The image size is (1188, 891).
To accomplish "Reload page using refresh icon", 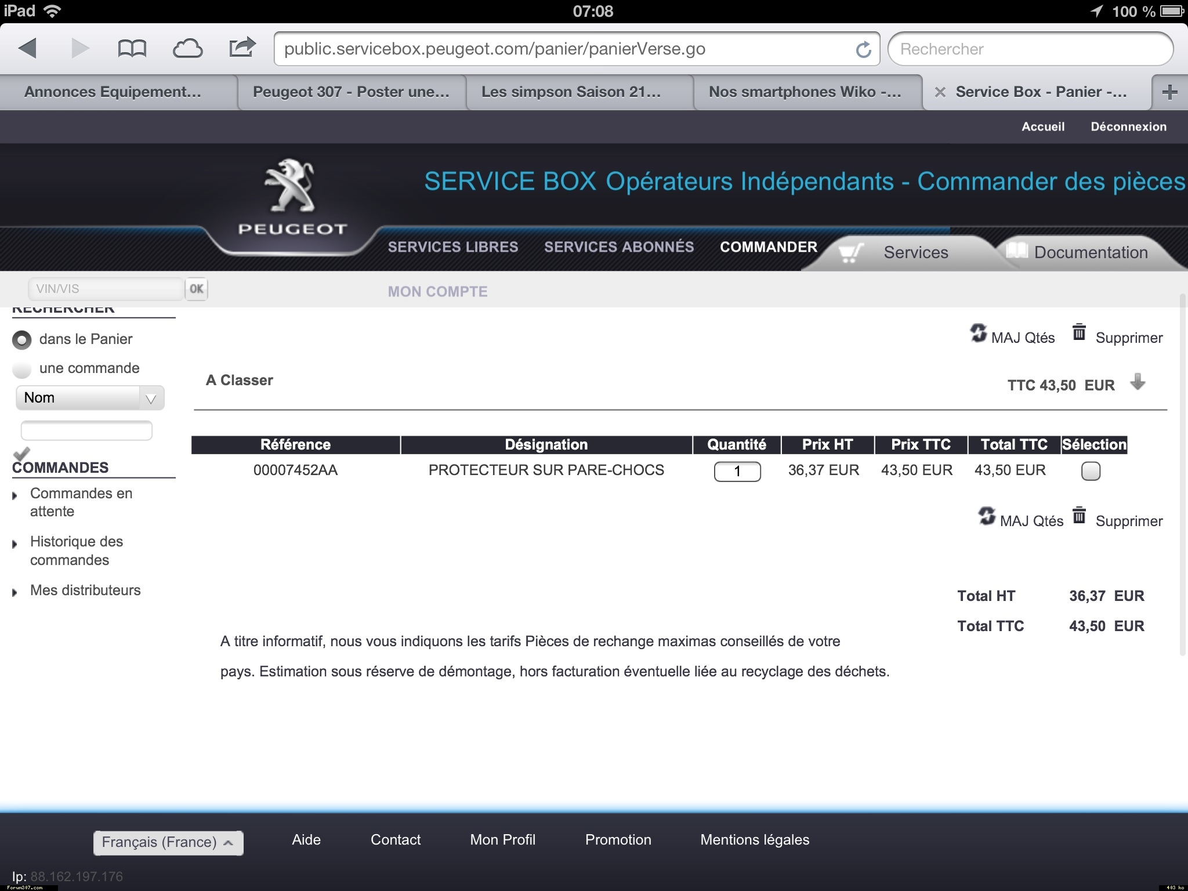I will pos(863,49).
